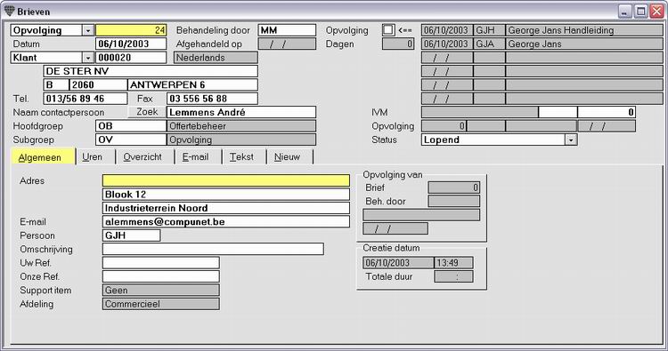Click the Totale duur field
This screenshot has height=351, width=668.
click(x=453, y=276)
